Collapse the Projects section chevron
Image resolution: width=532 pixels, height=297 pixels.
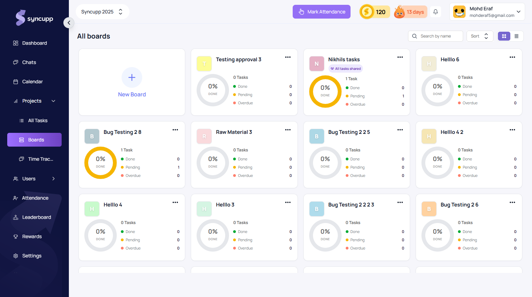53,101
